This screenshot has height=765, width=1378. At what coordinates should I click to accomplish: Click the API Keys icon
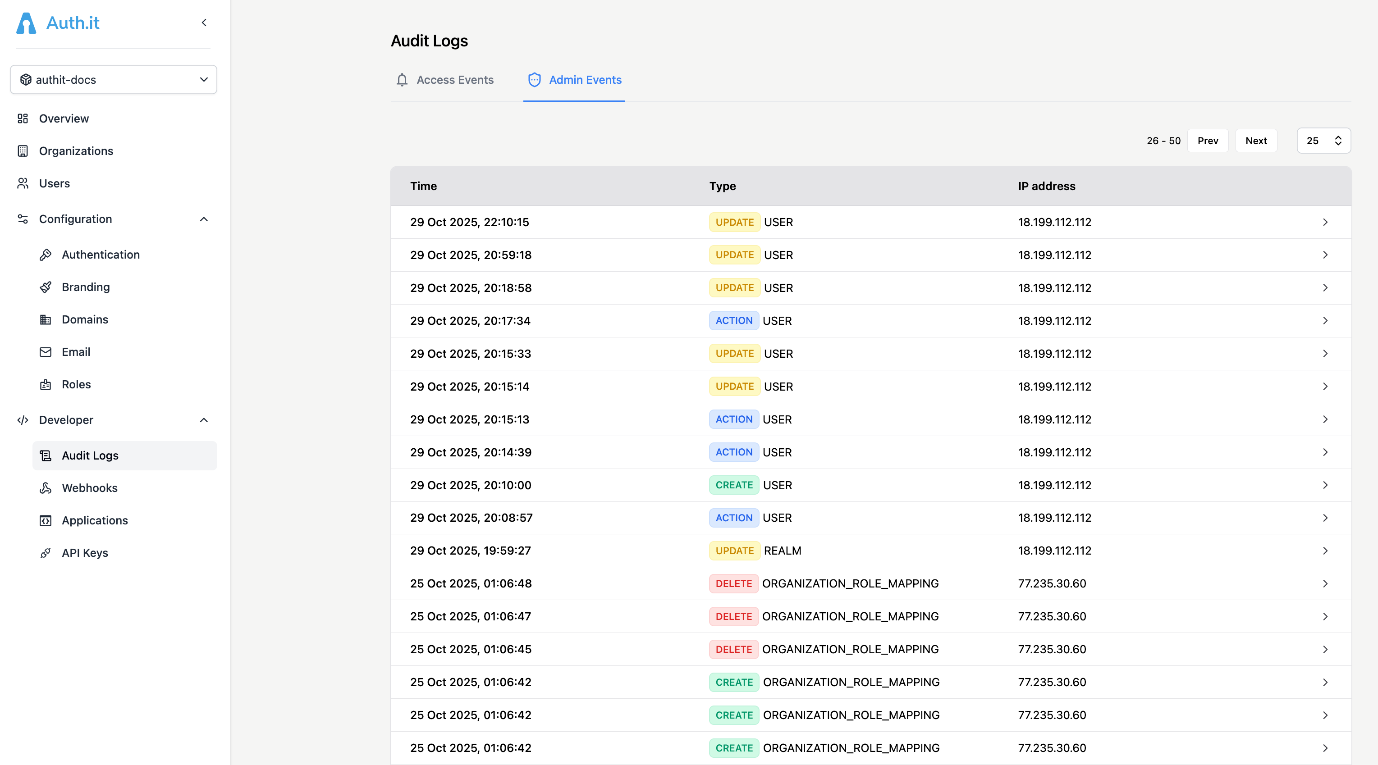pos(46,553)
